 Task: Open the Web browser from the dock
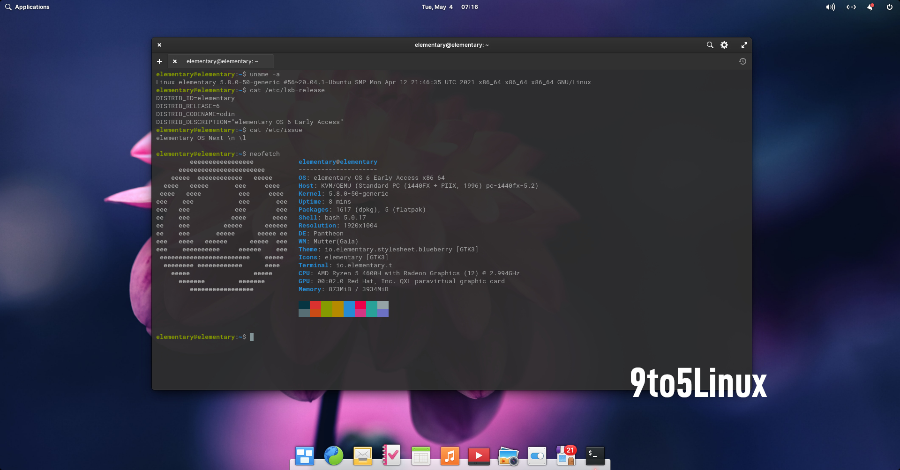point(333,455)
